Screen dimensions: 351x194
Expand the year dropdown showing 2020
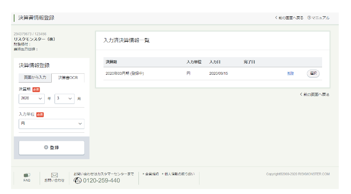tap(32, 98)
